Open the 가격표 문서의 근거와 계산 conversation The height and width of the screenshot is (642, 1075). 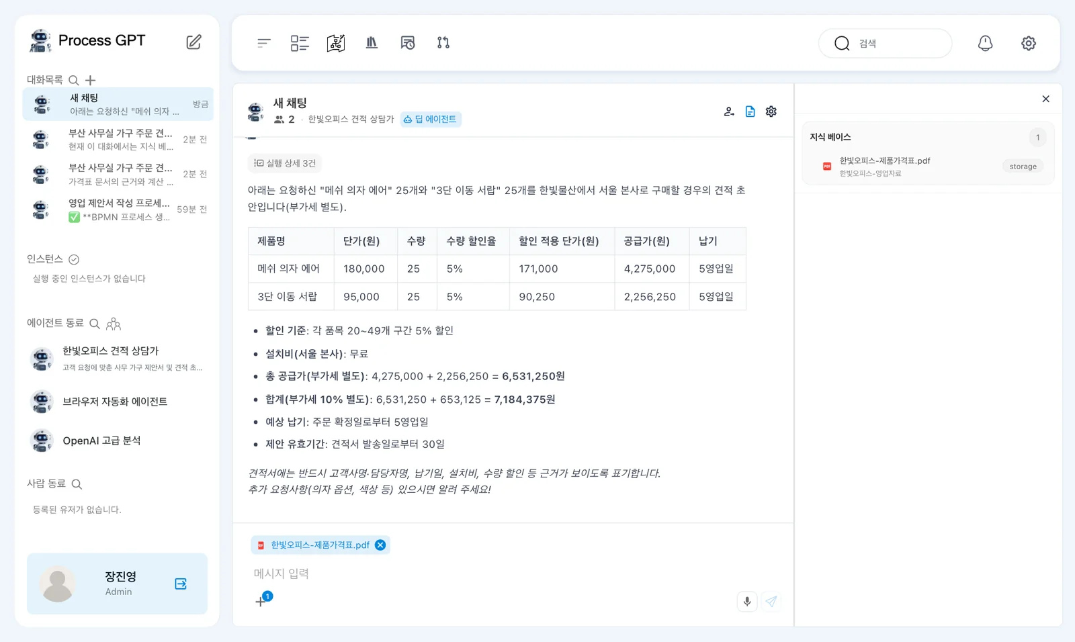point(118,175)
